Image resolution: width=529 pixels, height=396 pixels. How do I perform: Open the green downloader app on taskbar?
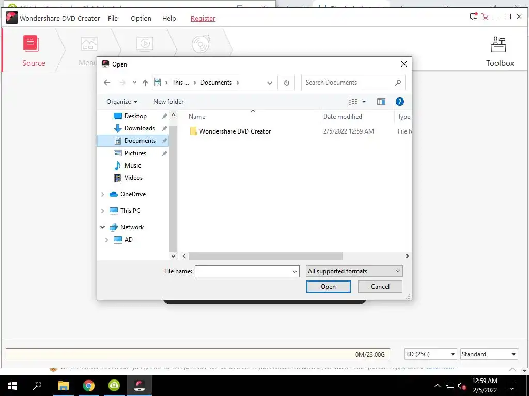[x=114, y=385]
